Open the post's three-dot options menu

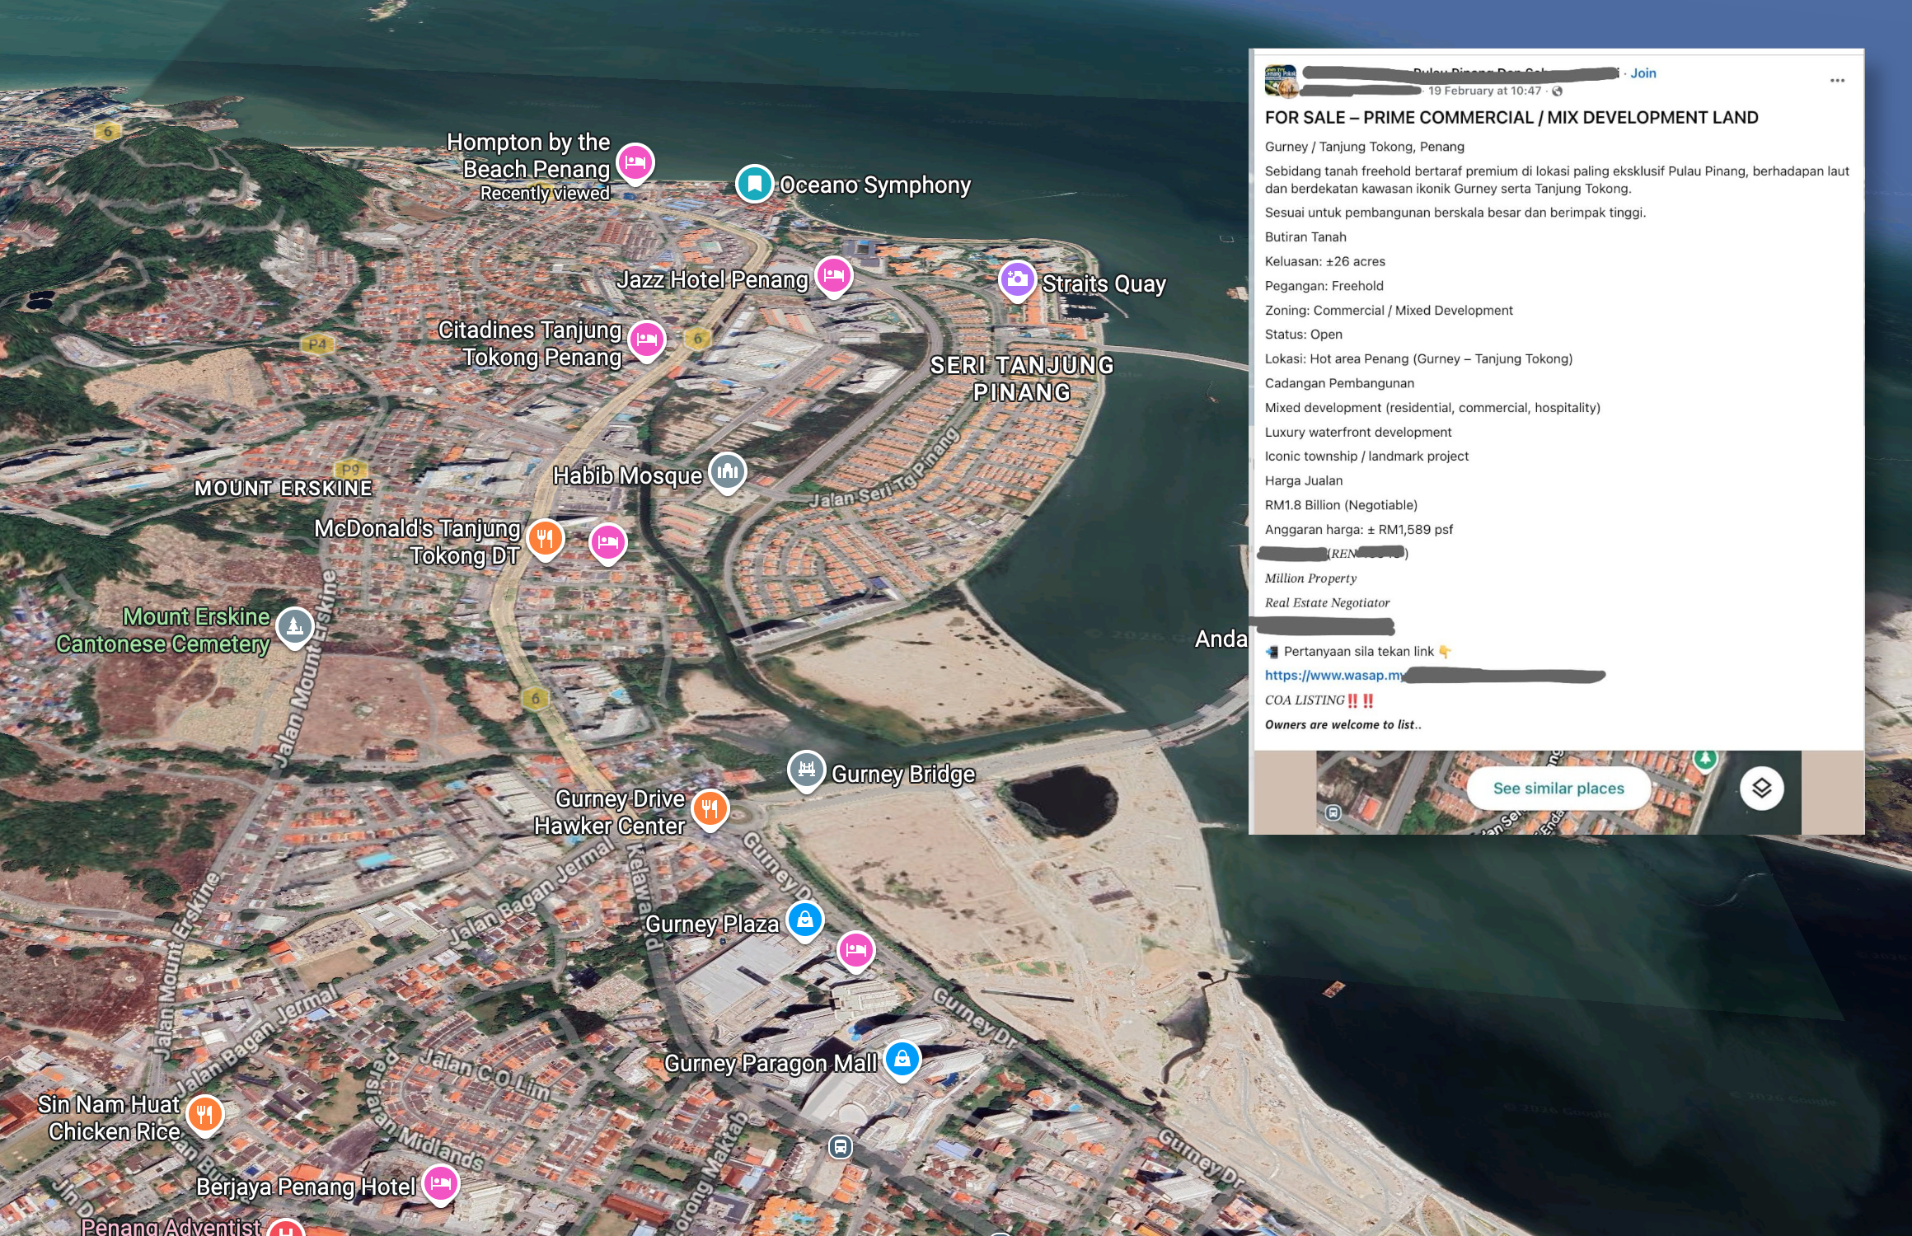(1837, 81)
